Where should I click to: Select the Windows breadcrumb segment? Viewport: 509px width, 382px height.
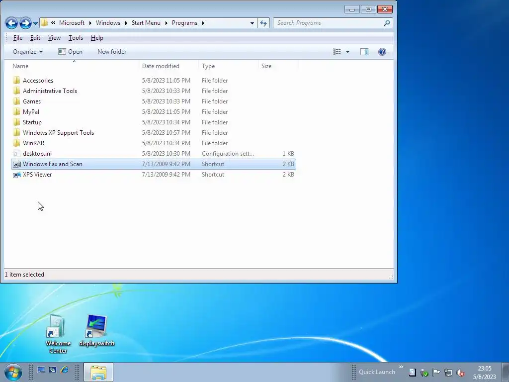pos(108,23)
